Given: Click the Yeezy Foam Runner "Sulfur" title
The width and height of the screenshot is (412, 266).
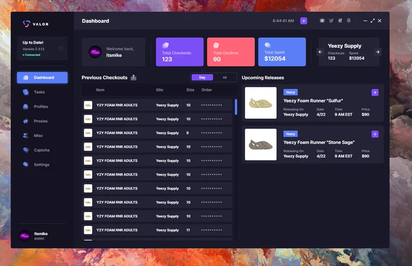Looking at the screenshot, I should tap(313, 101).
